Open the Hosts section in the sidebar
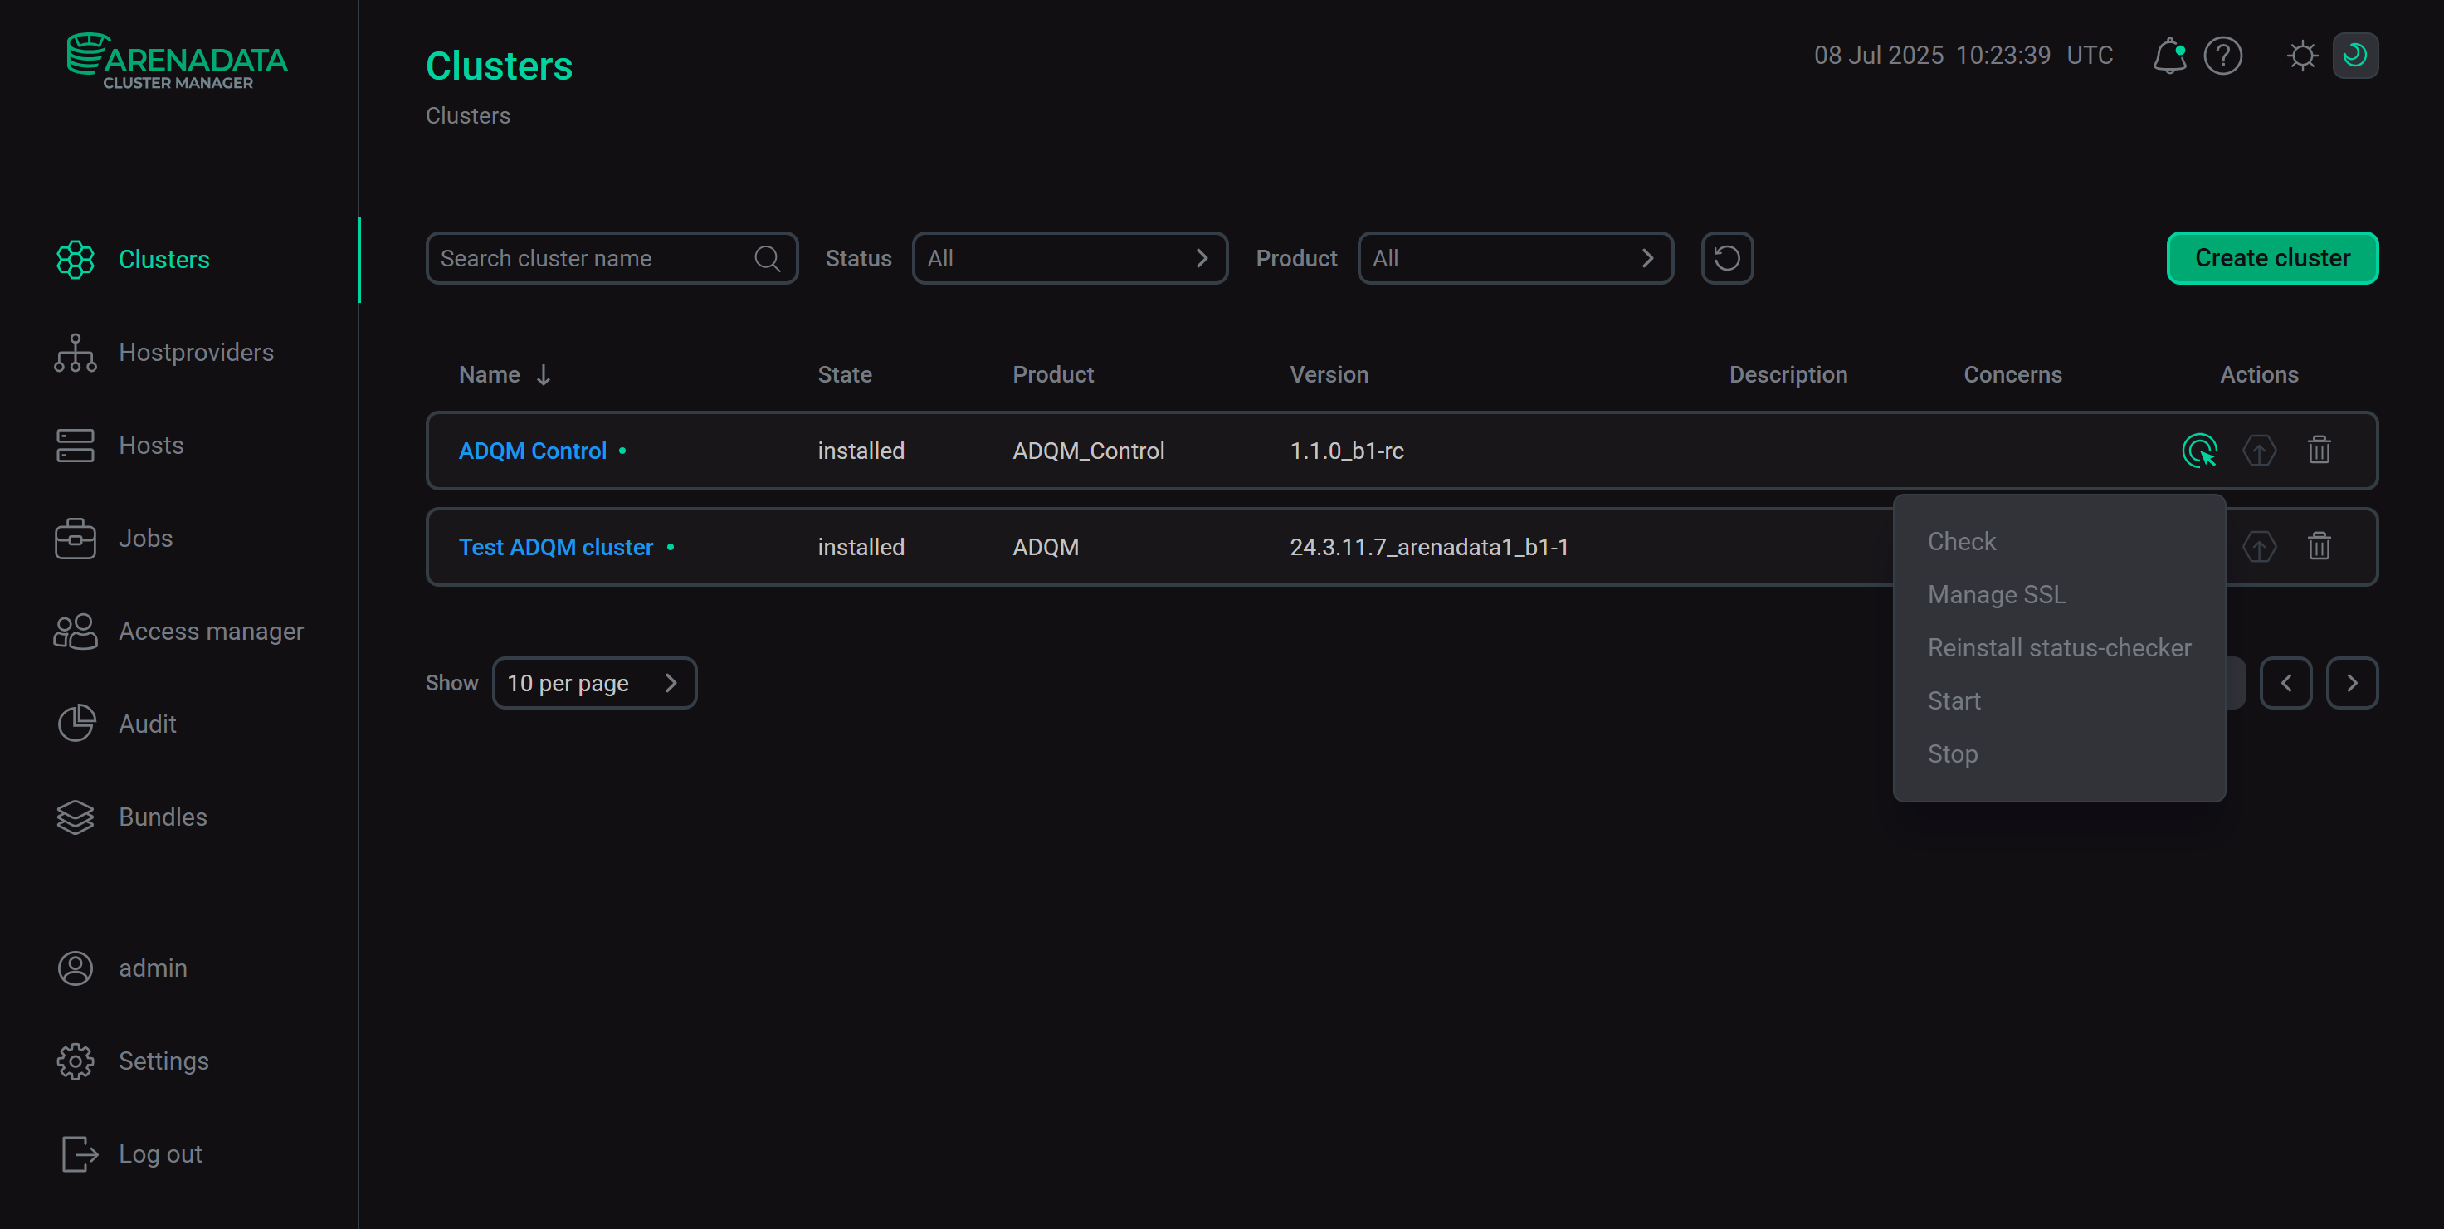 pyautogui.click(x=152, y=444)
